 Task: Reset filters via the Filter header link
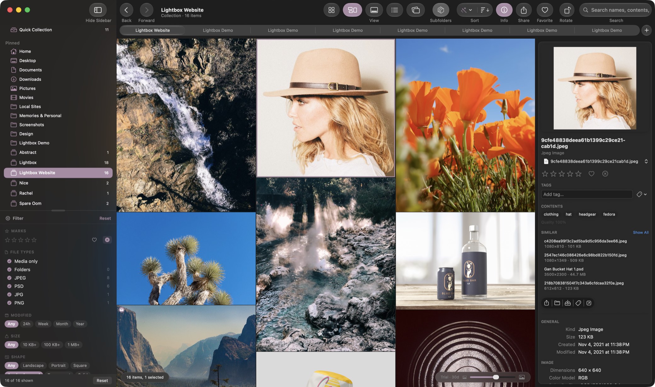[x=105, y=218]
